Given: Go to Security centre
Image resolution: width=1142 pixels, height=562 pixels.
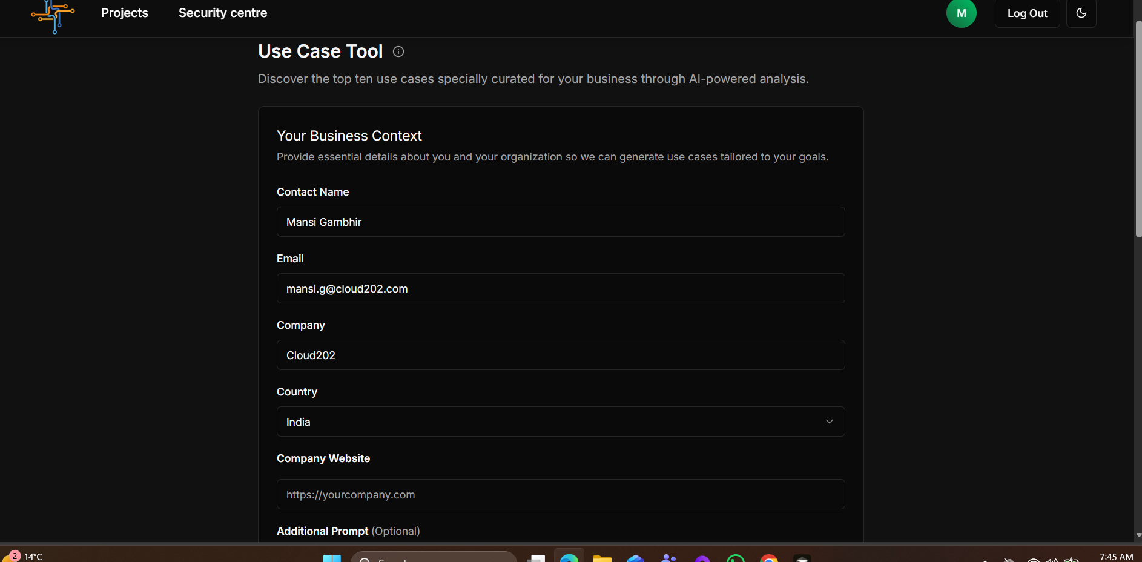Looking at the screenshot, I should [x=222, y=13].
